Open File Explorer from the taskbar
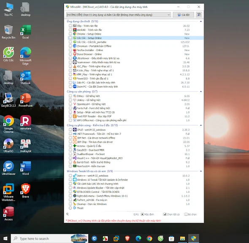The width and height of the screenshot is (249, 243). [182, 238]
